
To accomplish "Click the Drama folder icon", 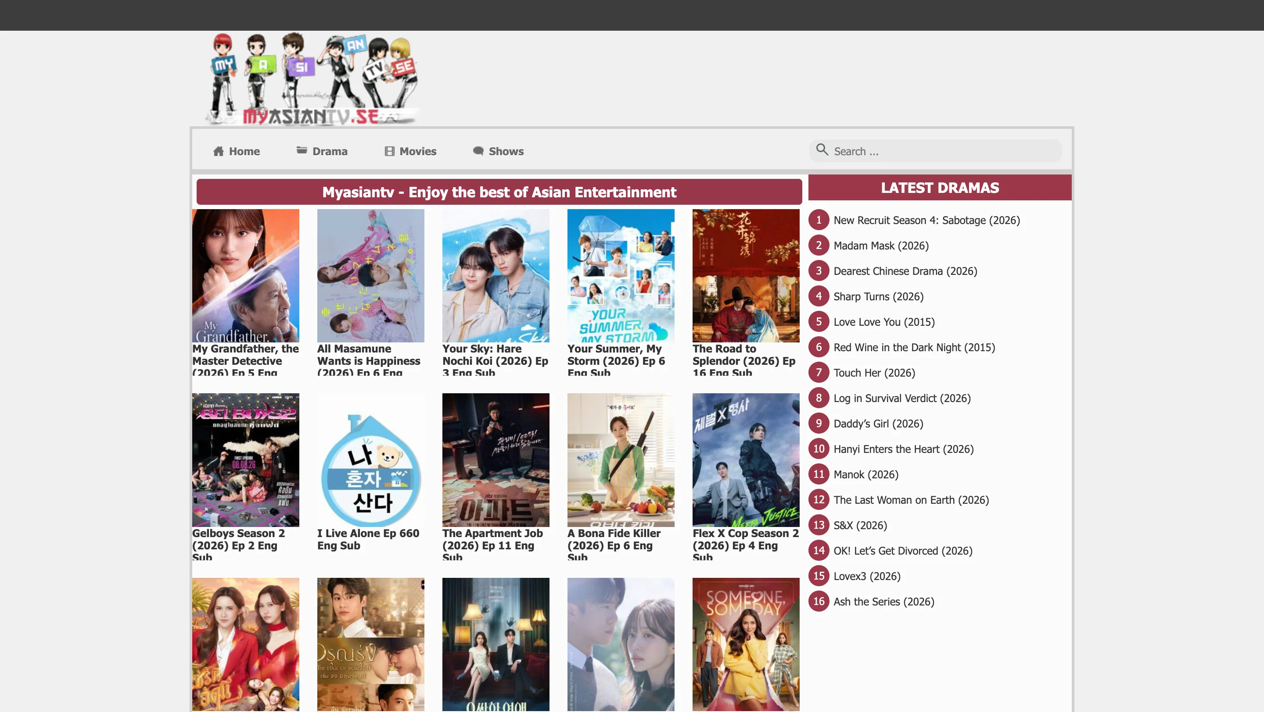I will [x=302, y=150].
